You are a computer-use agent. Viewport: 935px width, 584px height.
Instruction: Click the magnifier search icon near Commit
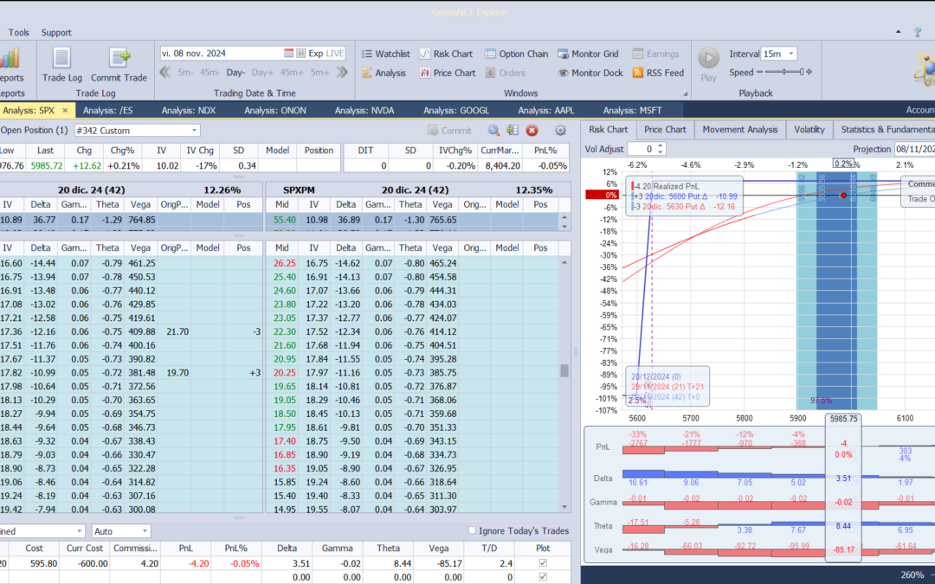click(x=493, y=131)
